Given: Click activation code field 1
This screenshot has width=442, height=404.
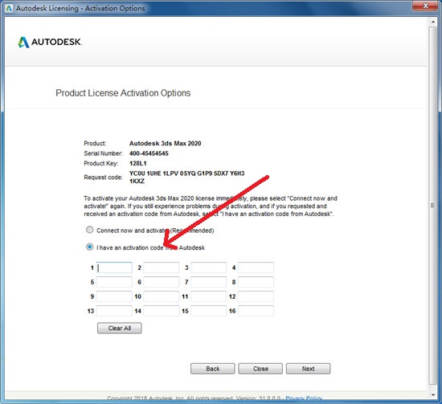Looking at the screenshot, I should [x=114, y=267].
